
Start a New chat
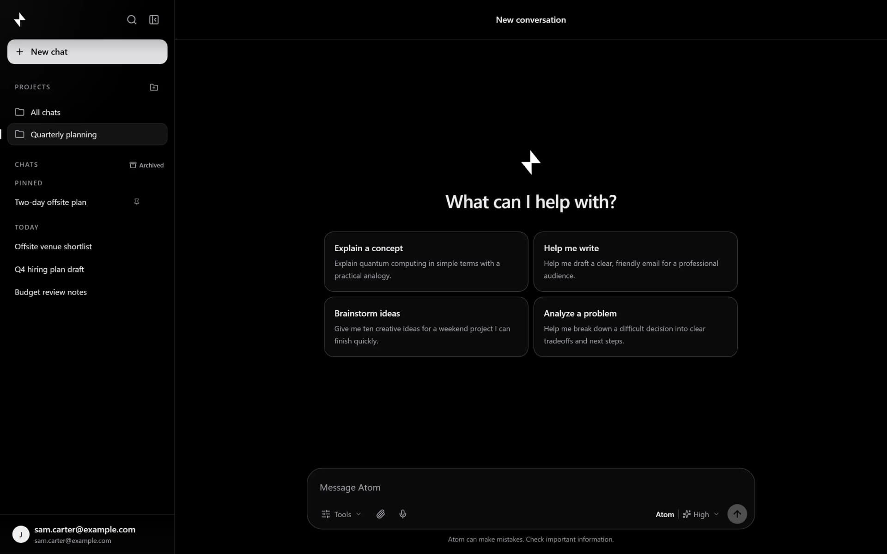tap(87, 52)
